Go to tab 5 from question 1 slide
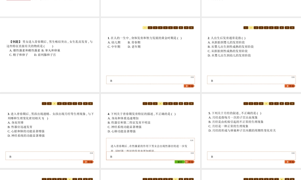This screenshot has width=301, height=180. click(x=166, y=28)
